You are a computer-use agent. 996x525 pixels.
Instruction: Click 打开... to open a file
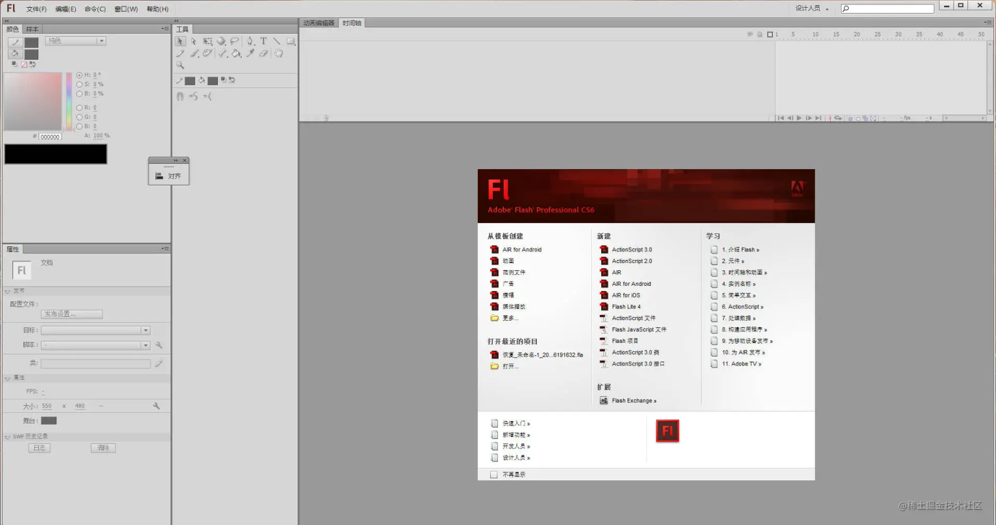(x=504, y=366)
